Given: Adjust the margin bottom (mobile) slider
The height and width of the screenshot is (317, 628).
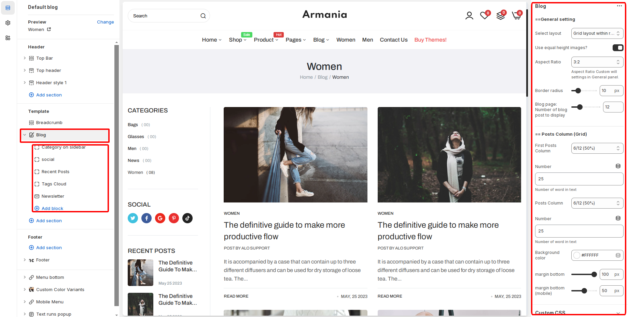Looking at the screenshot, I should click(x=584, y=291).
